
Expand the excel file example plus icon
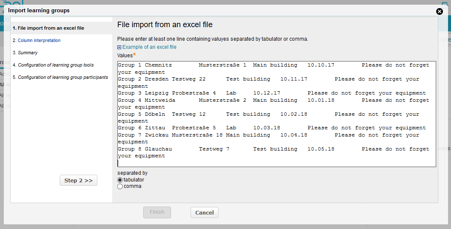tap(119, 47)
